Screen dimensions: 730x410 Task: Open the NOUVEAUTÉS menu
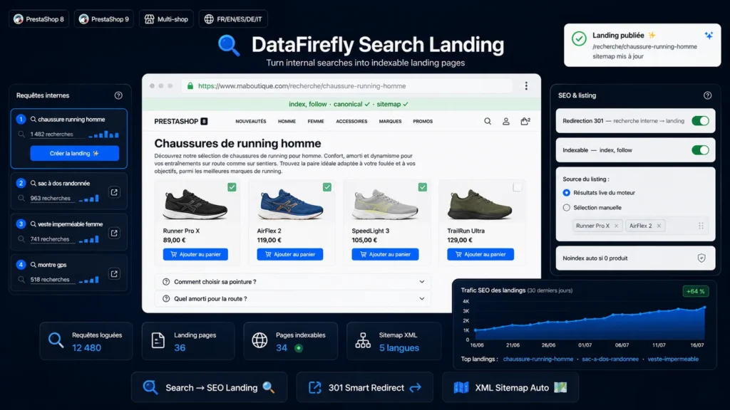[250, 121]
